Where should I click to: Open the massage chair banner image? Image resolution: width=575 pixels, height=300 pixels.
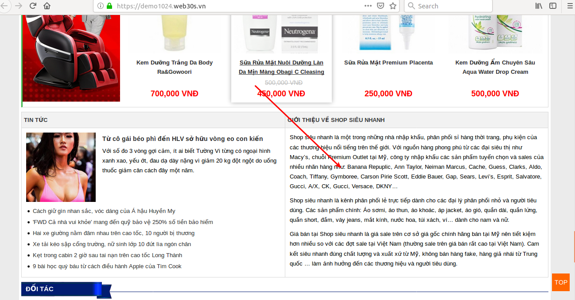pyautogui.click(x=71, y=58)
